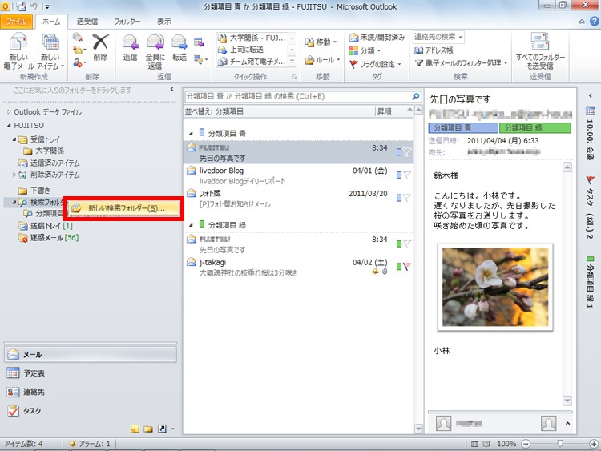Toggle the flag on j-takagi message

[407, 266]
